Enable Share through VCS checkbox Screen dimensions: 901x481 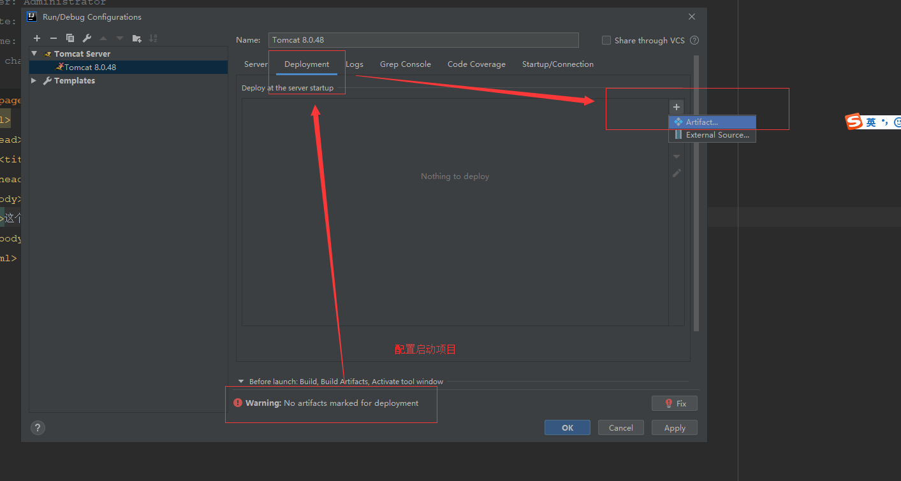coord(606,40)
